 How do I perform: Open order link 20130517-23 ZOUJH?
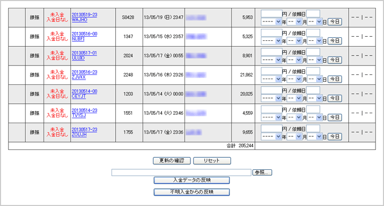pos(84,132)
